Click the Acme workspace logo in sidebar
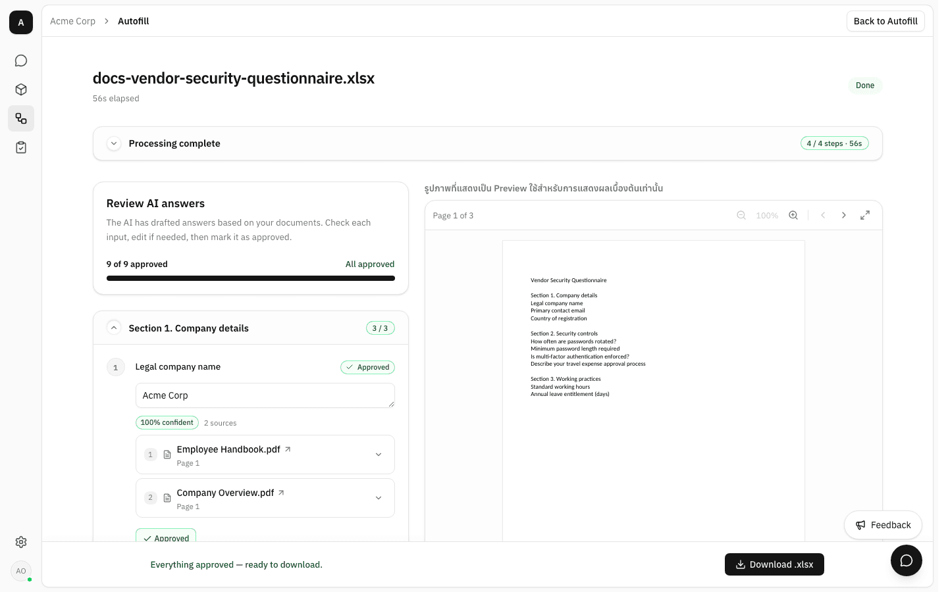Screen dimensions: 948x592 pyautogui.click(x=21, y=22)
